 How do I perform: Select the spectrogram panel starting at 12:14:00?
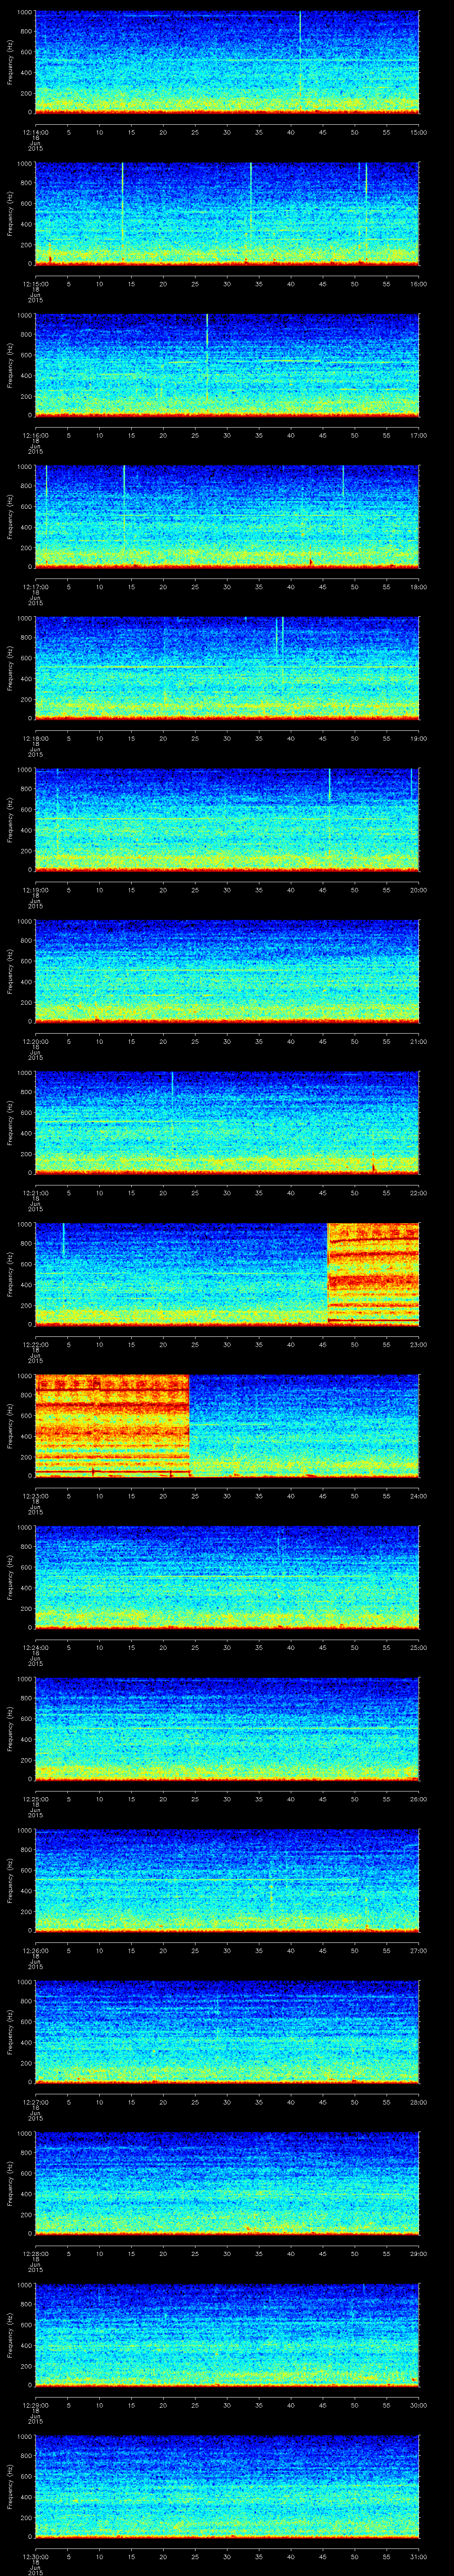pyautogui.click(x=227, y=62)
